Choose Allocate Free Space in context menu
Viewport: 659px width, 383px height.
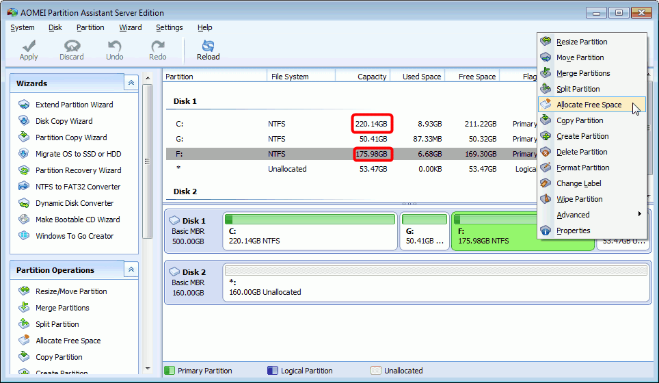[592, 105]
